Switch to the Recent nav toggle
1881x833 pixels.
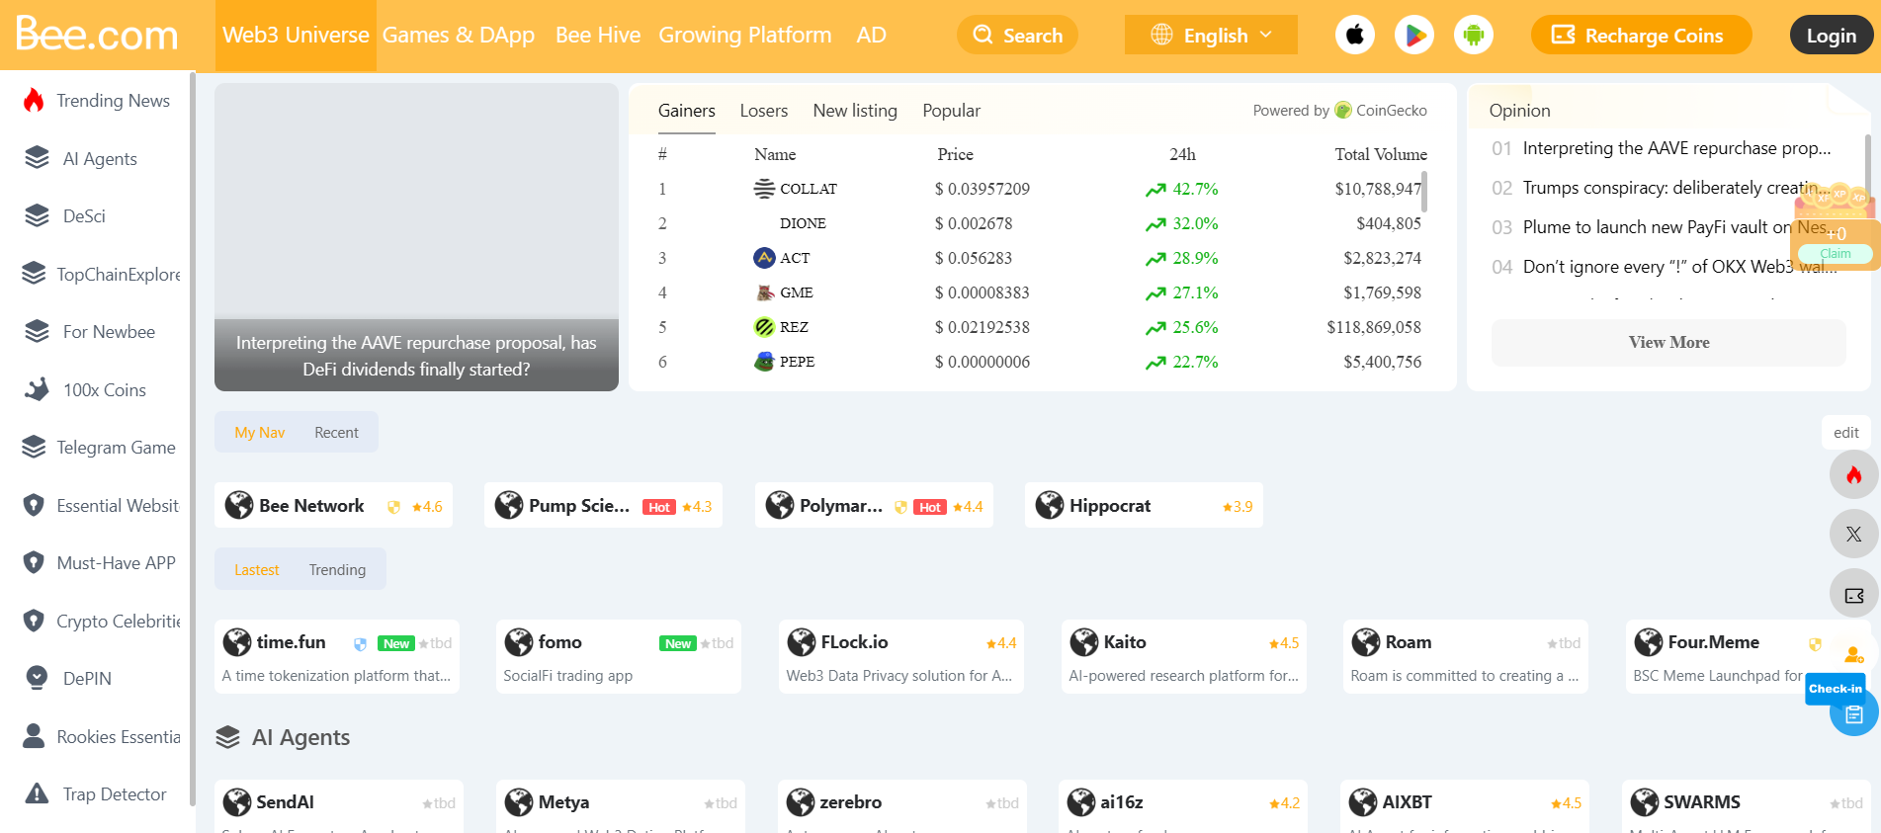point(336,433)
